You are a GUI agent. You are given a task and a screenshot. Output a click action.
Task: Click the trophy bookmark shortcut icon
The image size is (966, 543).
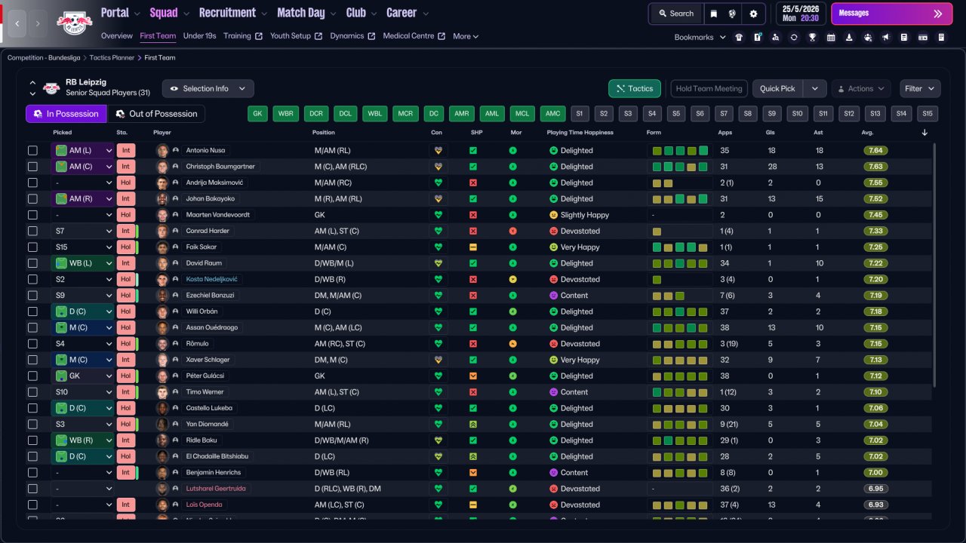tap(812, 37)
